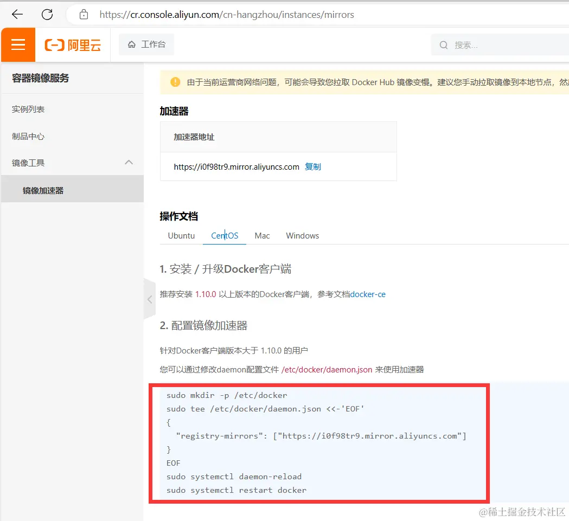
Task: Click the 操作文档 section heading
Action: (178, 216)
